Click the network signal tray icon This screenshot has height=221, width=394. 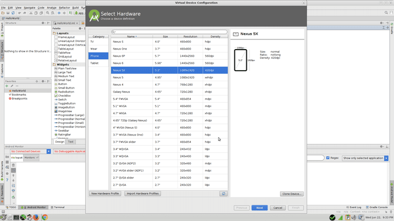pos(341,217)
